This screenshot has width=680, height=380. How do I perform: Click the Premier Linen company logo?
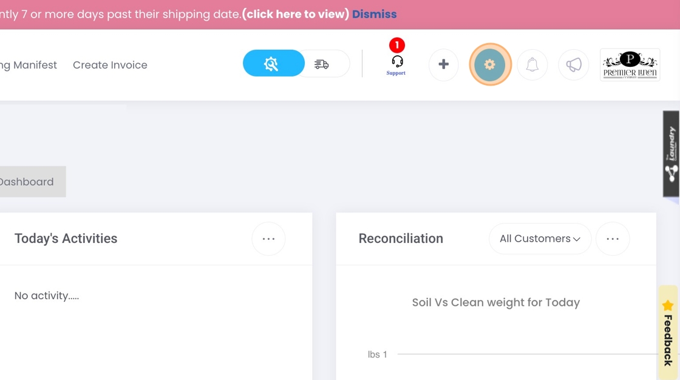630,64
